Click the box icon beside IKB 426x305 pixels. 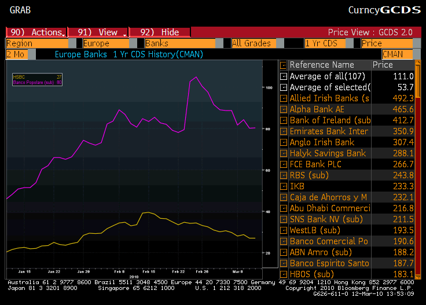coord(284,186)
